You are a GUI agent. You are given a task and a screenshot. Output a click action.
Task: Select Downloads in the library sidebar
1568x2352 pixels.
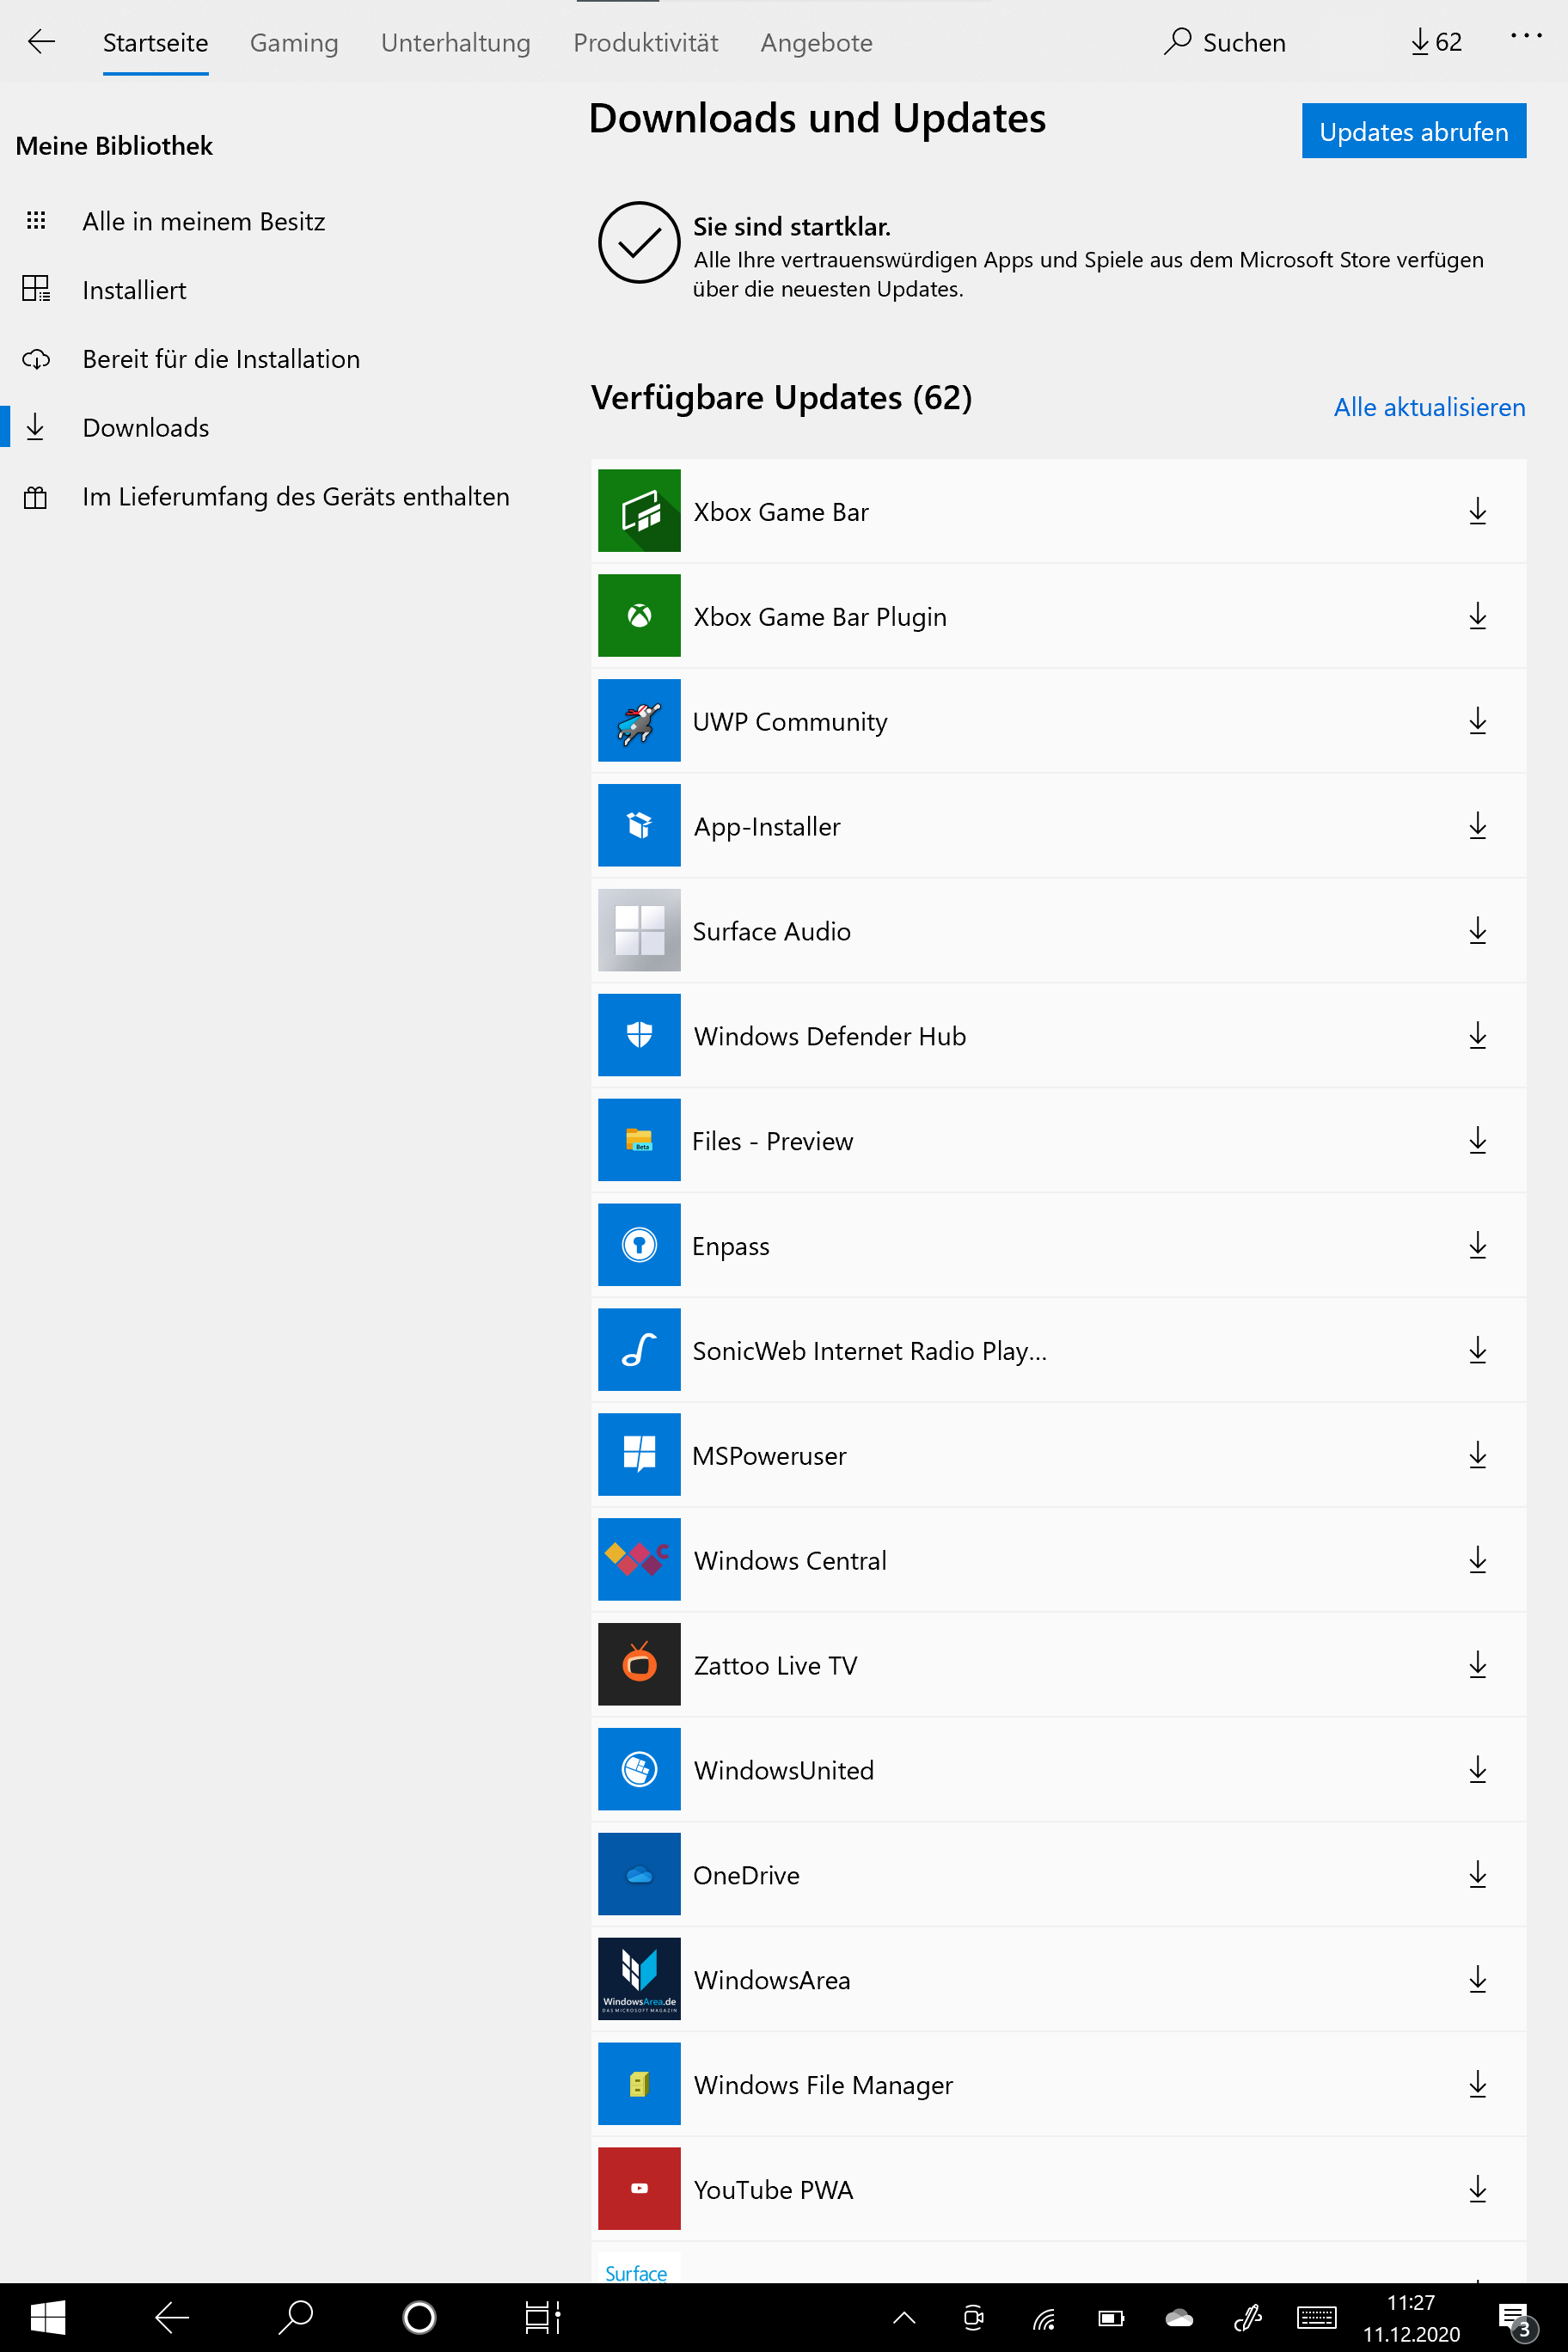146,428
